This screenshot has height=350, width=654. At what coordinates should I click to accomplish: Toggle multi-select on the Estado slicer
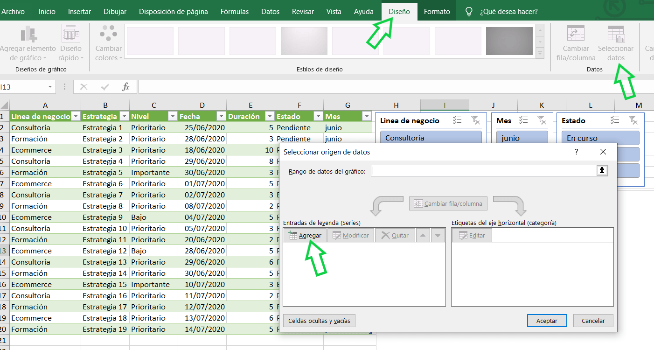tap(615, 120)
